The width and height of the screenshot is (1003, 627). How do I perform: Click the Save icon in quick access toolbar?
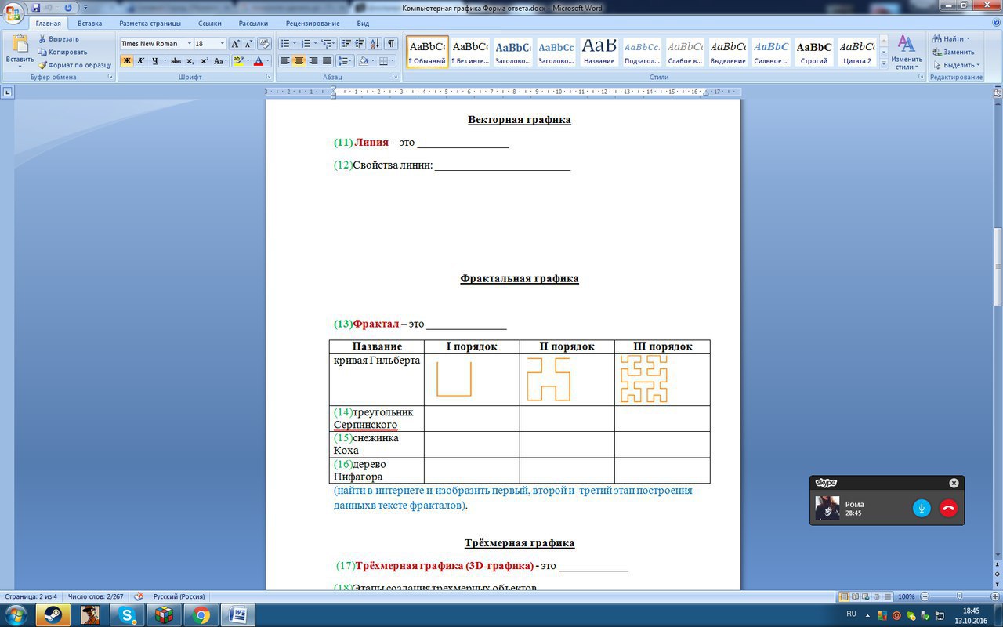coord(36,8)
